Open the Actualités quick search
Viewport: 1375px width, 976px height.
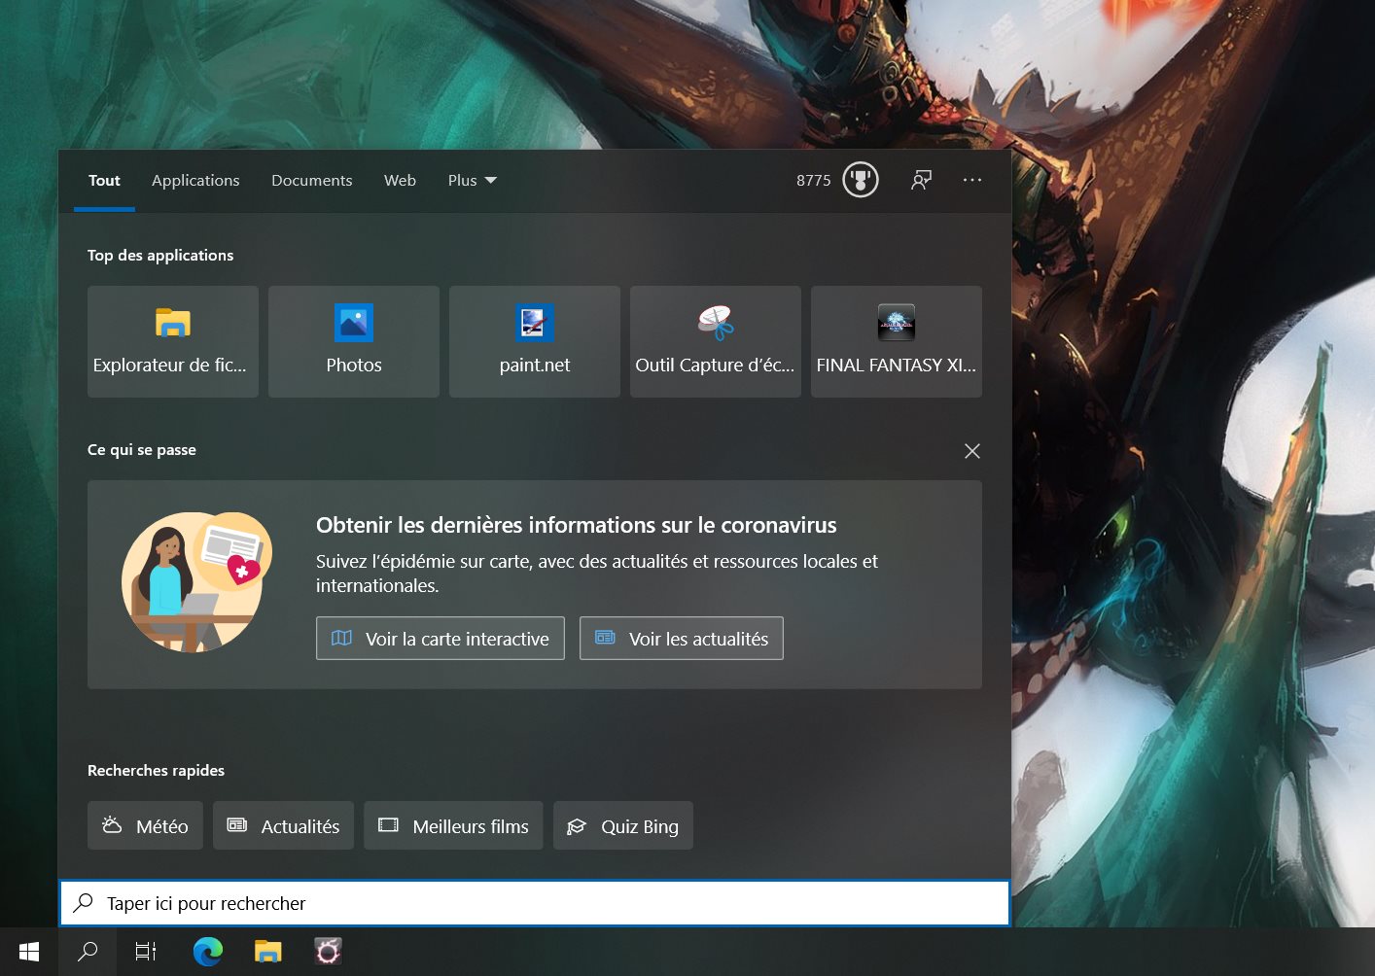(283, 825)
